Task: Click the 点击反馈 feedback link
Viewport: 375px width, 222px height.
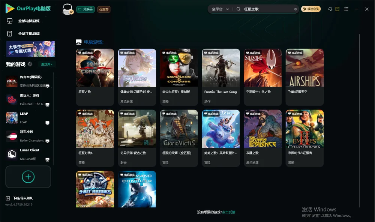Action: point(229,212)
